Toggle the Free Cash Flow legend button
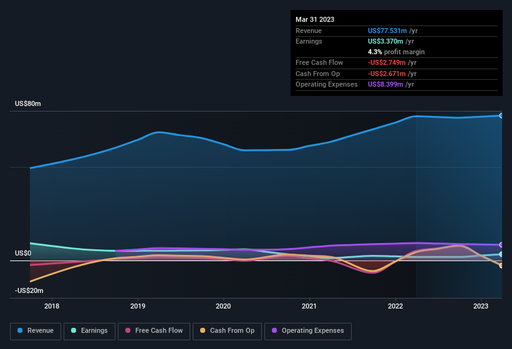Viewport: 512px width, 349px height. tap(154, 331)
